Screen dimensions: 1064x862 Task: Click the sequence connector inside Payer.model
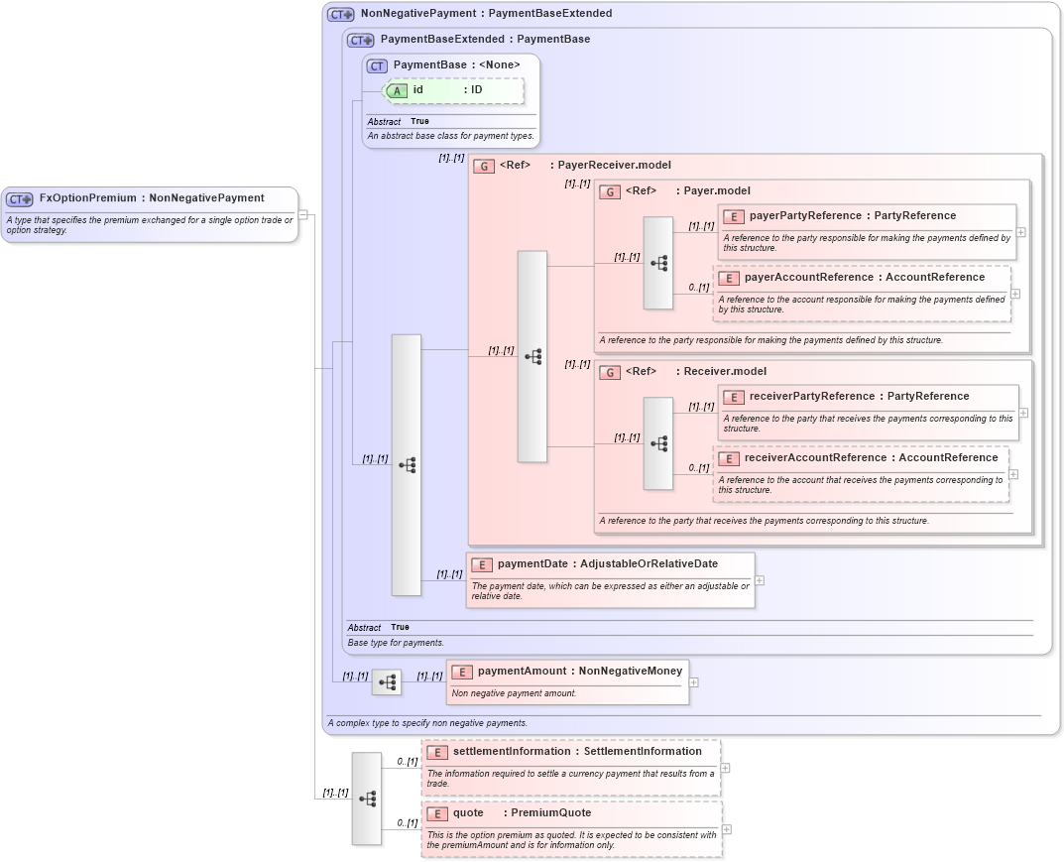click(x=657, y=263)
